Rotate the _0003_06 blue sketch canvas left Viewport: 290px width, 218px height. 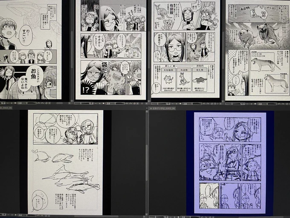pyautogui.click(x=202, y=217)
